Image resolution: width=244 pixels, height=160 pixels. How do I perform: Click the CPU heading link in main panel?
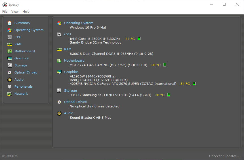tap(68, 34)
